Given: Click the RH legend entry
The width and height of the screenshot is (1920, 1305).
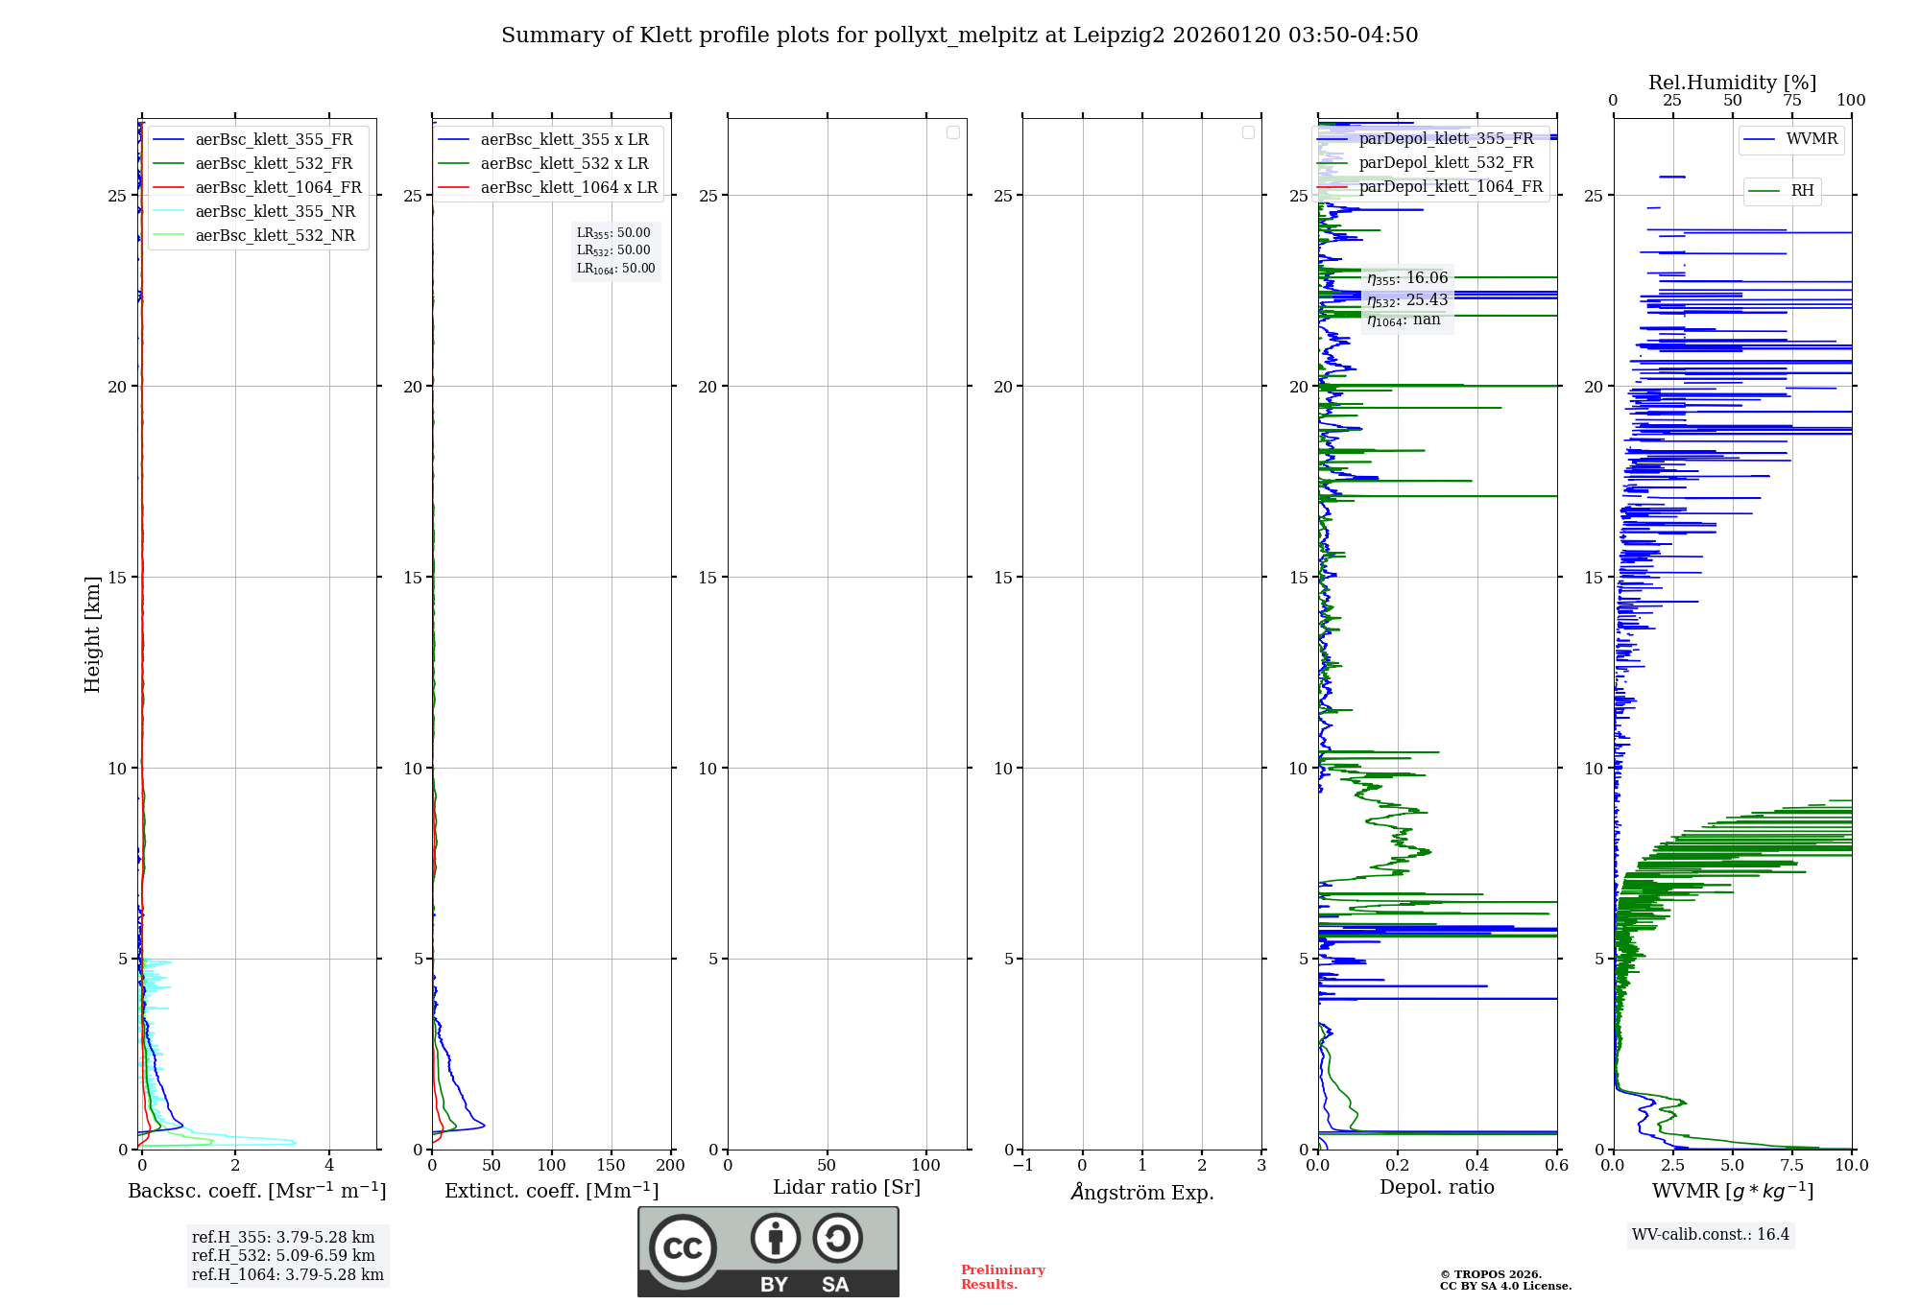Looking at the screenshot, I should [x=1801, y=191].
